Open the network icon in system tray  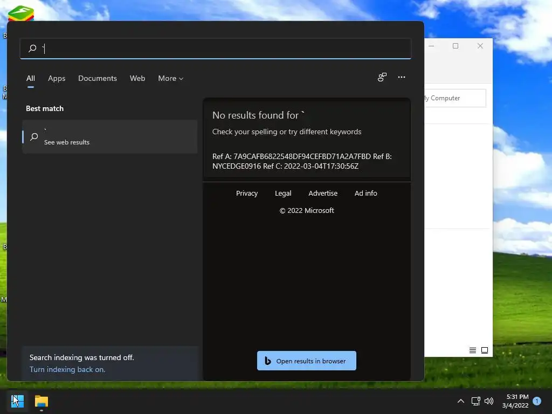point(475,401)
